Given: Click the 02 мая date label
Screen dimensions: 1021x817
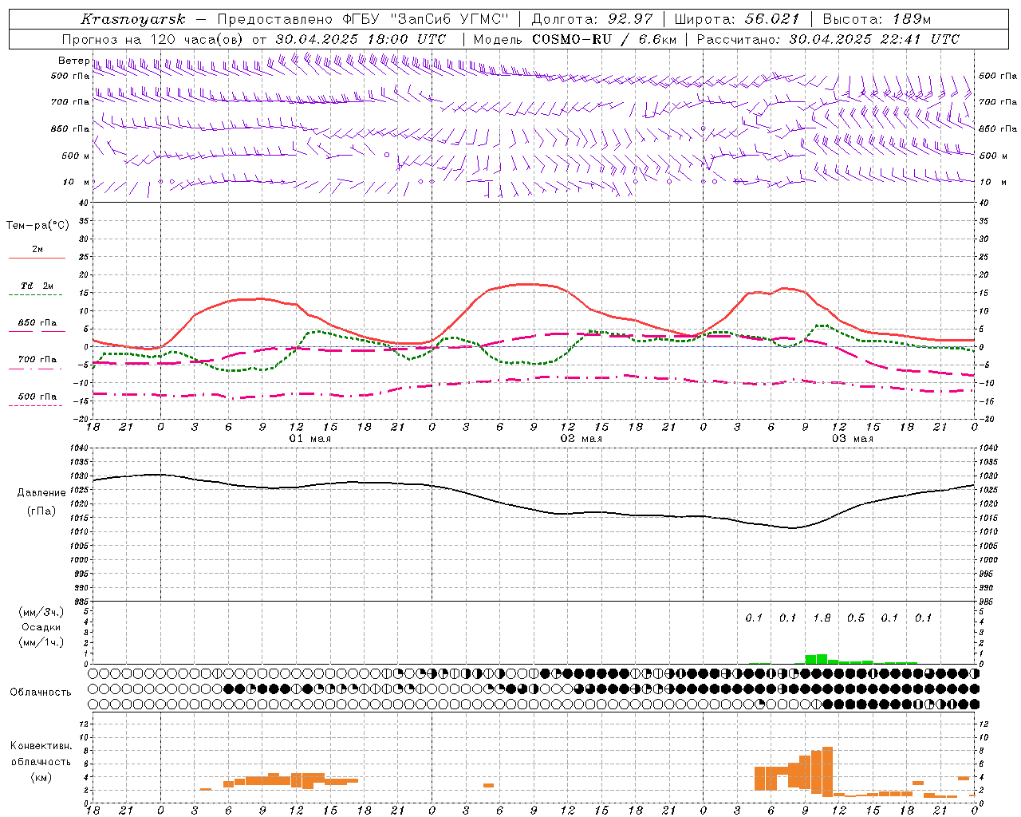Looking at the screenshot, I should tap(581, 439).
